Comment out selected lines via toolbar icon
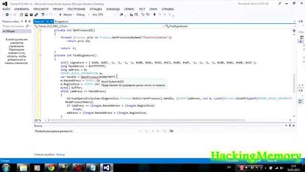This screenshot has height=172, width=305. [143, 15]
